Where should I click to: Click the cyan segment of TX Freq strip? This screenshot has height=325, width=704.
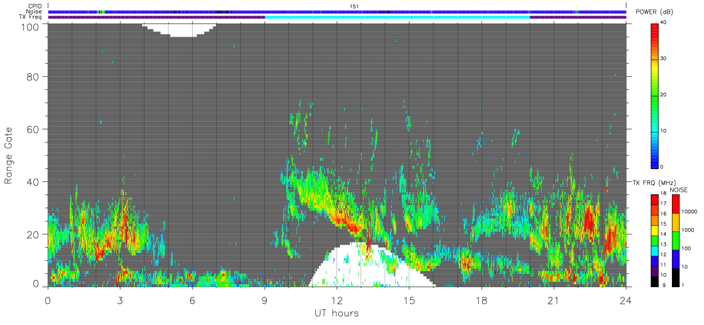tap(397, 17)
